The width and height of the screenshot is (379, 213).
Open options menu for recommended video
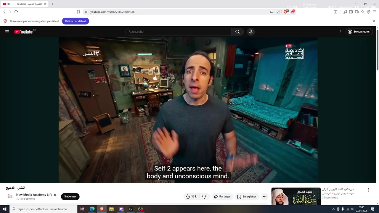click(368, 190)
